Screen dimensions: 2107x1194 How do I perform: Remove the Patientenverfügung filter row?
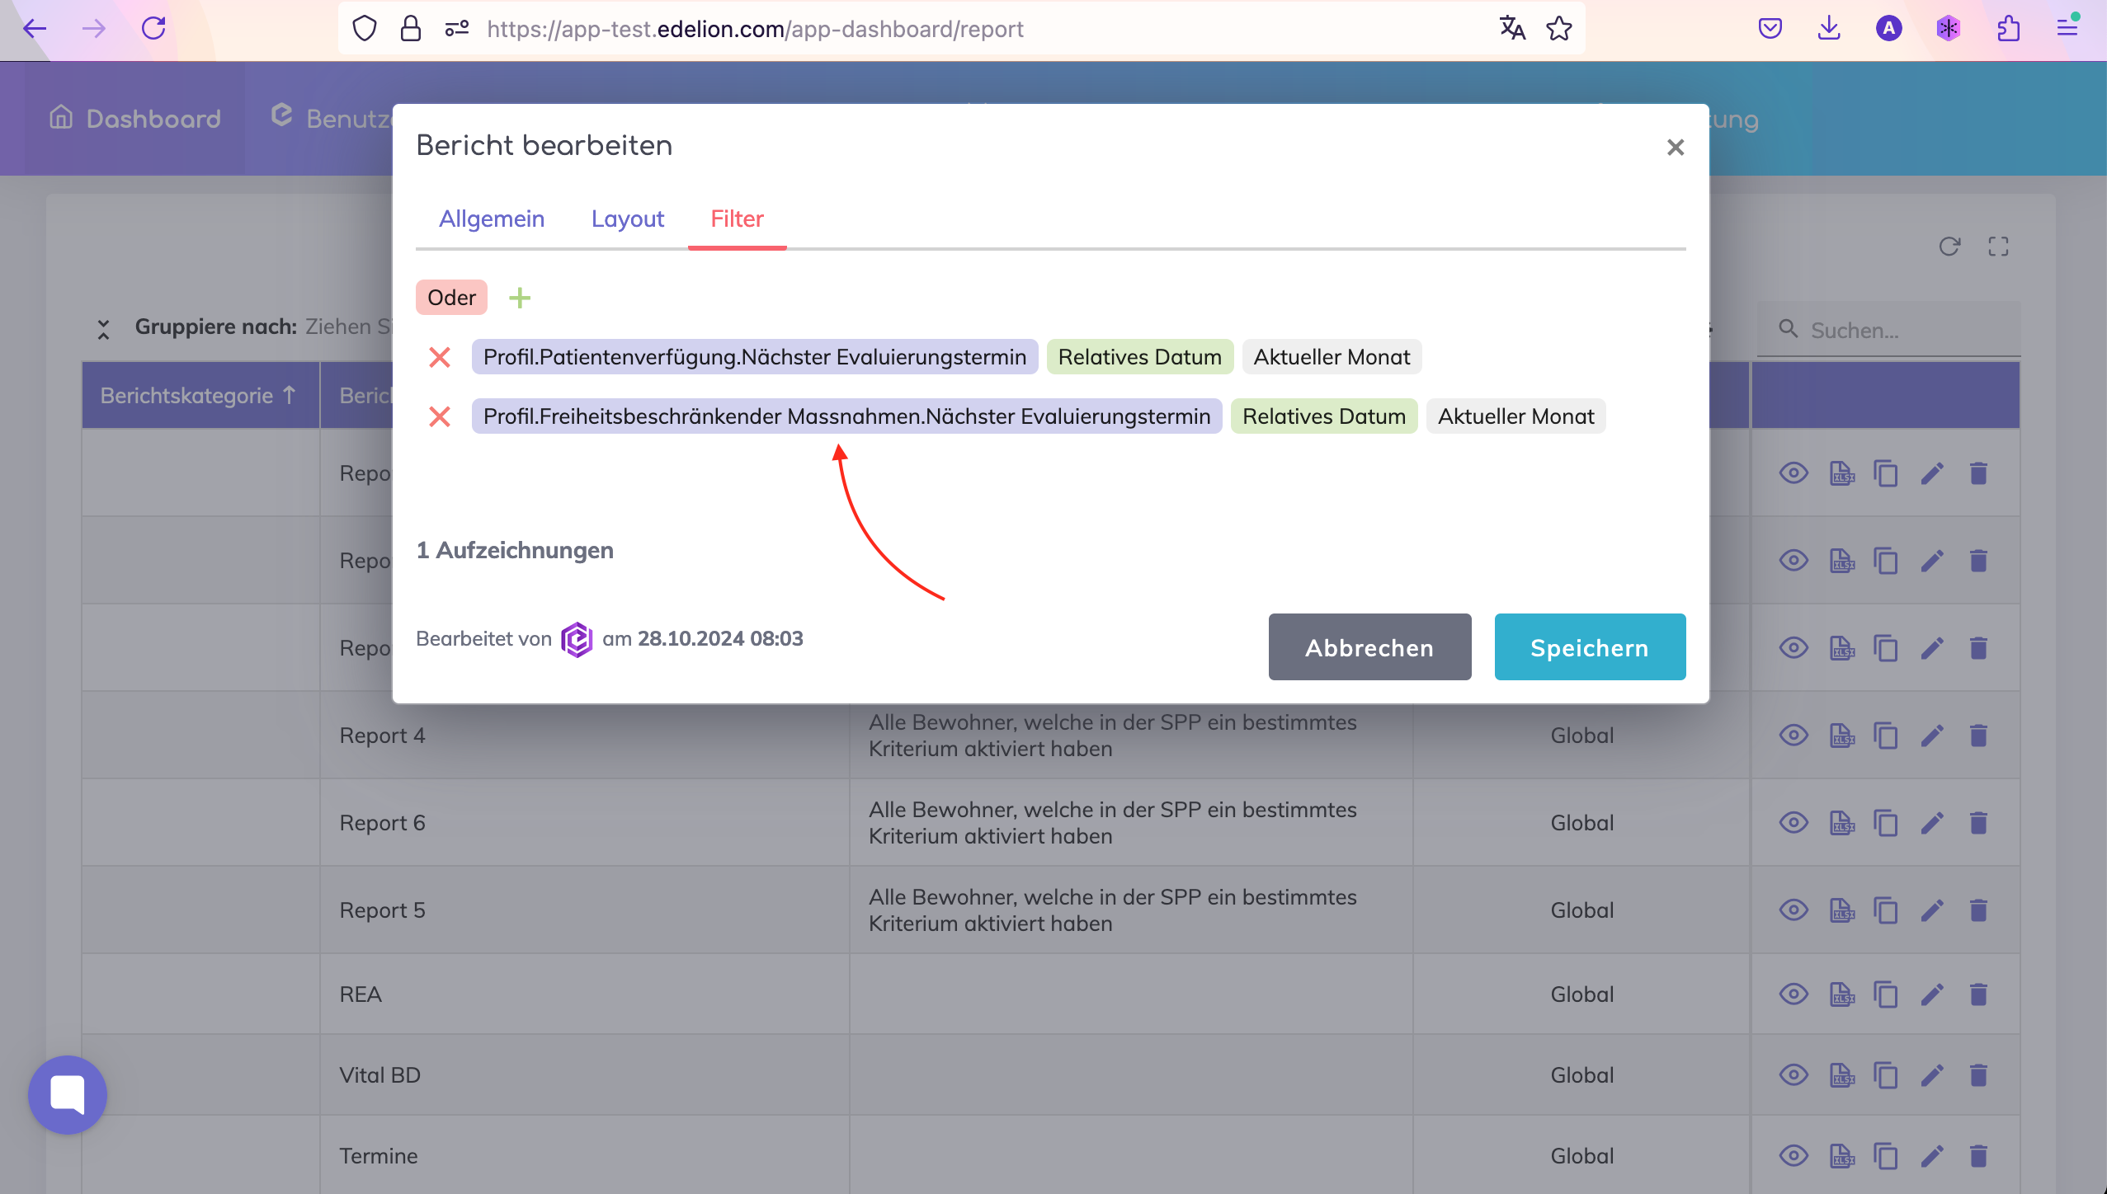(x=440, y=357)
